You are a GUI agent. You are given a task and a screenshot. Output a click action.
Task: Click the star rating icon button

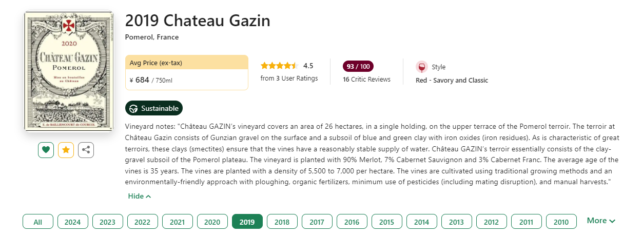(66, 150)
